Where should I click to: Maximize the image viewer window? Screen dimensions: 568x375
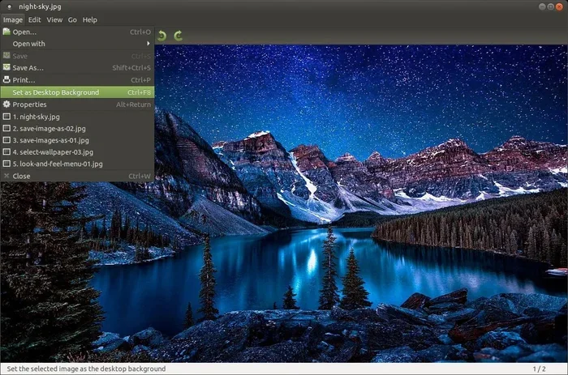tap(551, 6)
